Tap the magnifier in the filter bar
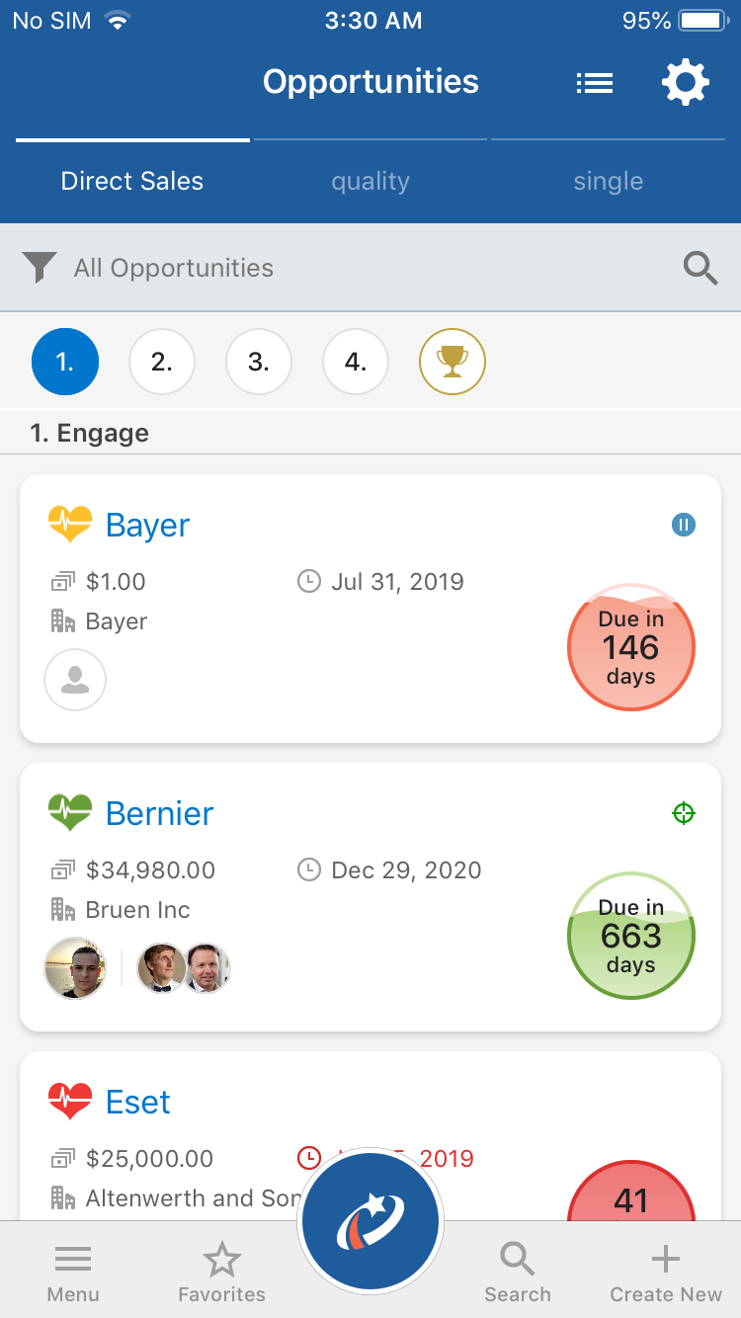This screenshot has height=1318, width=741. tap(700, 268)
